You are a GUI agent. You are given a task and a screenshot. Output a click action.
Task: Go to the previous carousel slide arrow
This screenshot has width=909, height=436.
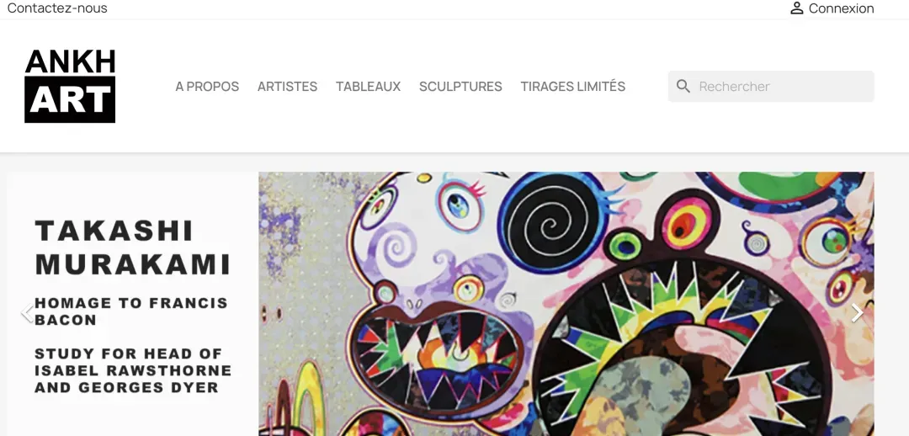(27, 313)
